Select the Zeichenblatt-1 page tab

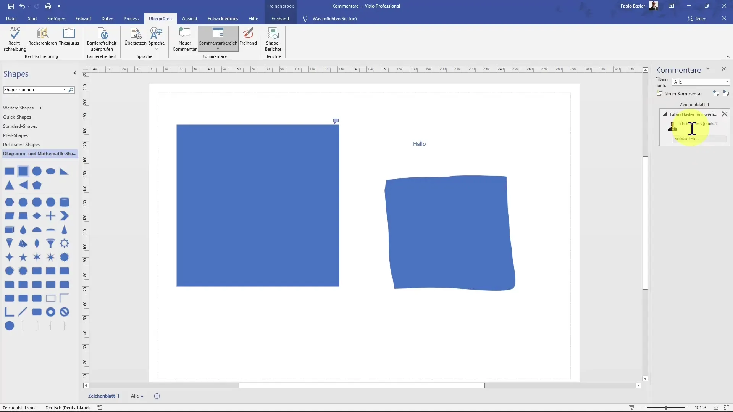(103, 396)
